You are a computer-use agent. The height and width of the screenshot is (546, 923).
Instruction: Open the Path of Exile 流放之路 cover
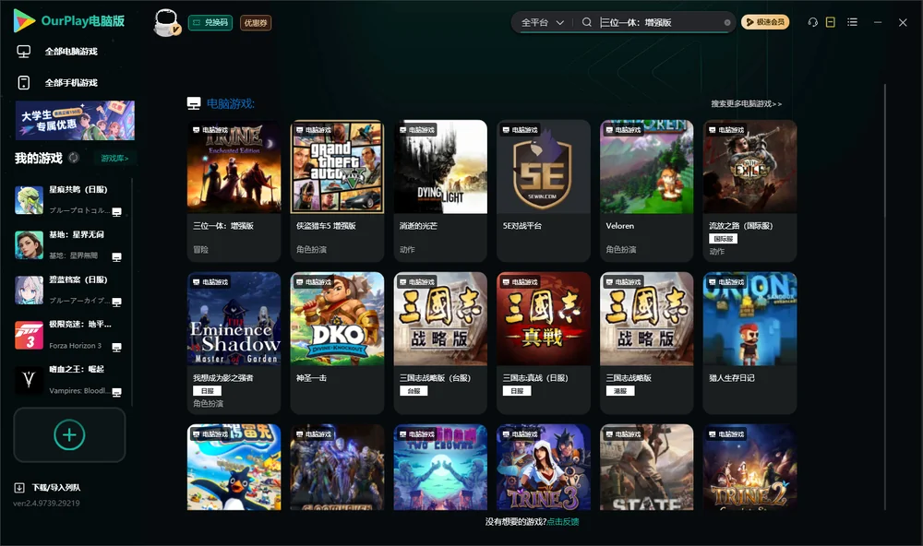click(749, 167)
